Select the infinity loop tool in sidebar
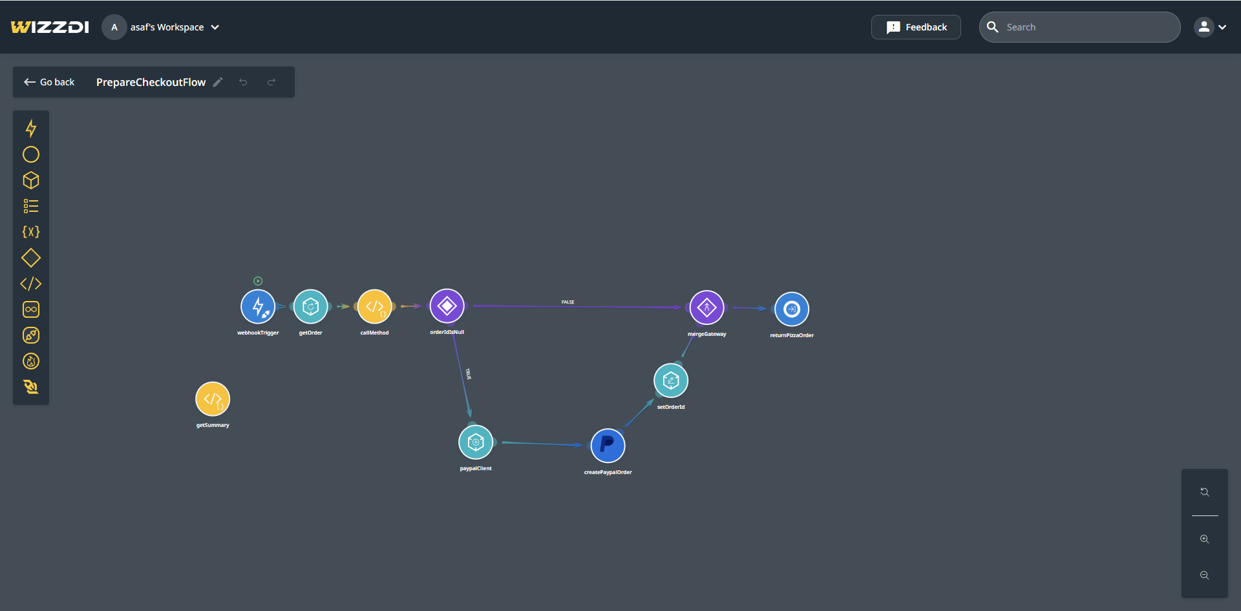 (x=31, y=309)
